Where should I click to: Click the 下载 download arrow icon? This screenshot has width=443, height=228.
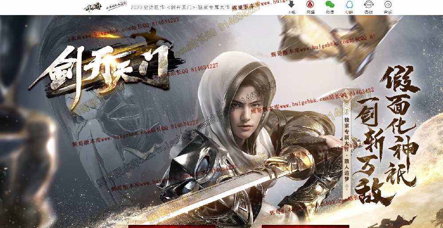point(291,4)
